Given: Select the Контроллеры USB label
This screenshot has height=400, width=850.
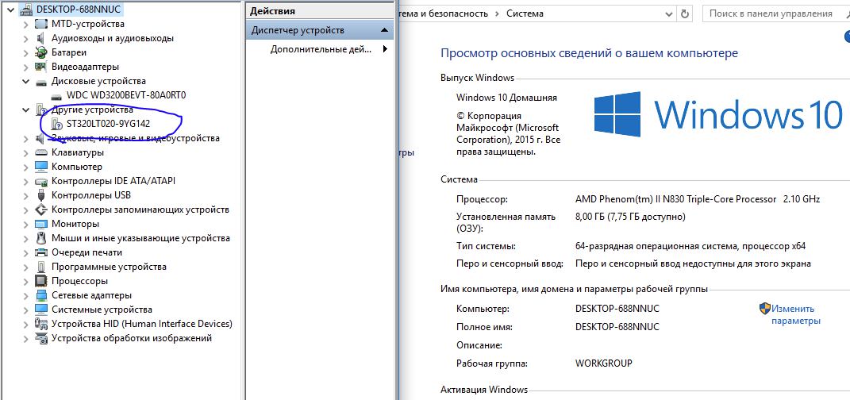Looking at the screenshot, I should tap(91, 195).
